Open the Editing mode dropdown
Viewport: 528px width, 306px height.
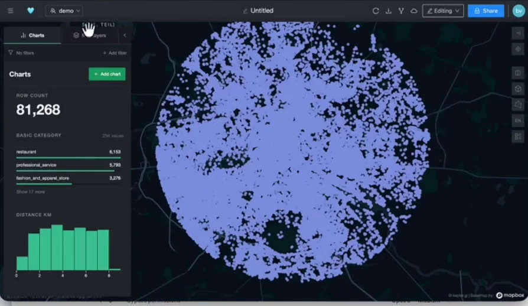pos(443,11)
